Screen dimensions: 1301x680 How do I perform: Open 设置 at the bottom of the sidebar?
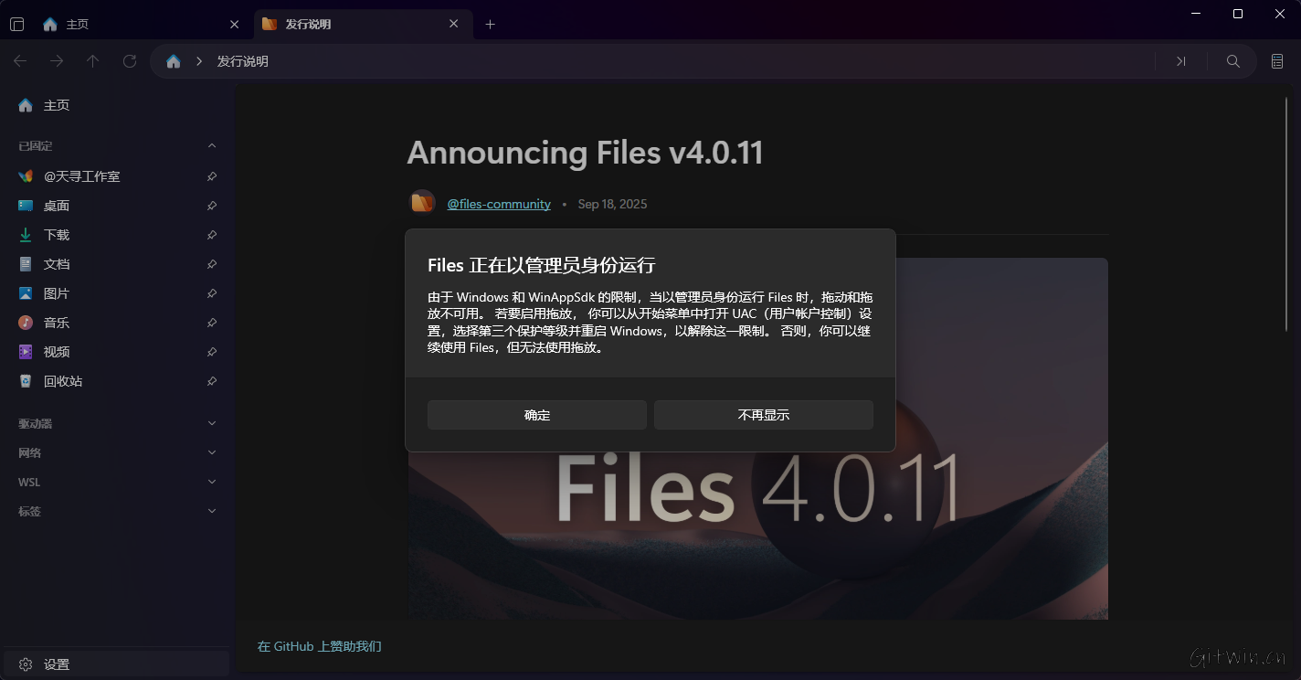[x=57, y=664]
